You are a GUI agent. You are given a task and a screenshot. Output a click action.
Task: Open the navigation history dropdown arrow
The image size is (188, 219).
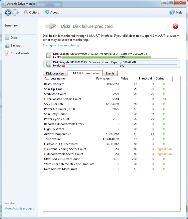(19, 12)
